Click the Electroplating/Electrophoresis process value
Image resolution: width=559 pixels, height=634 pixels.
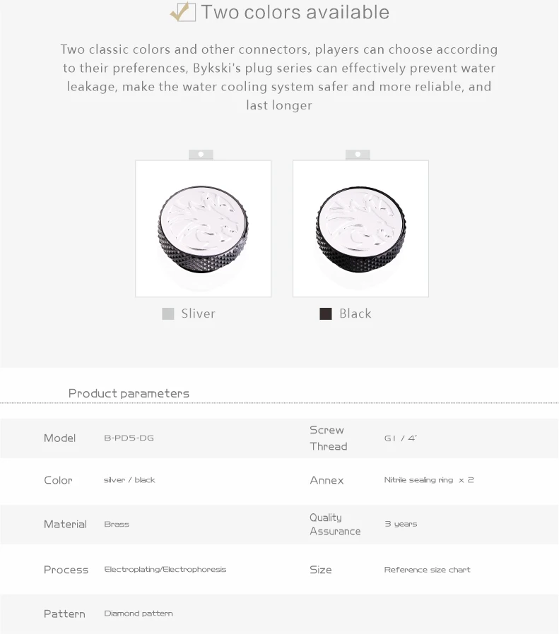[165, 569]
